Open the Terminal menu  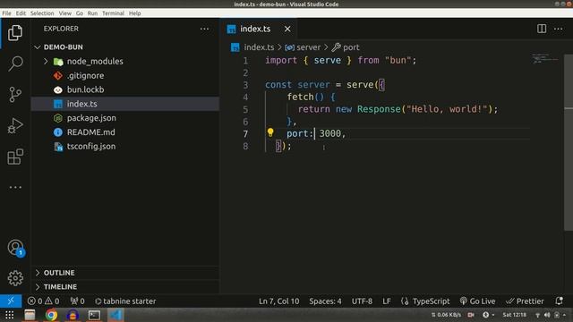[x=113, y=13]
